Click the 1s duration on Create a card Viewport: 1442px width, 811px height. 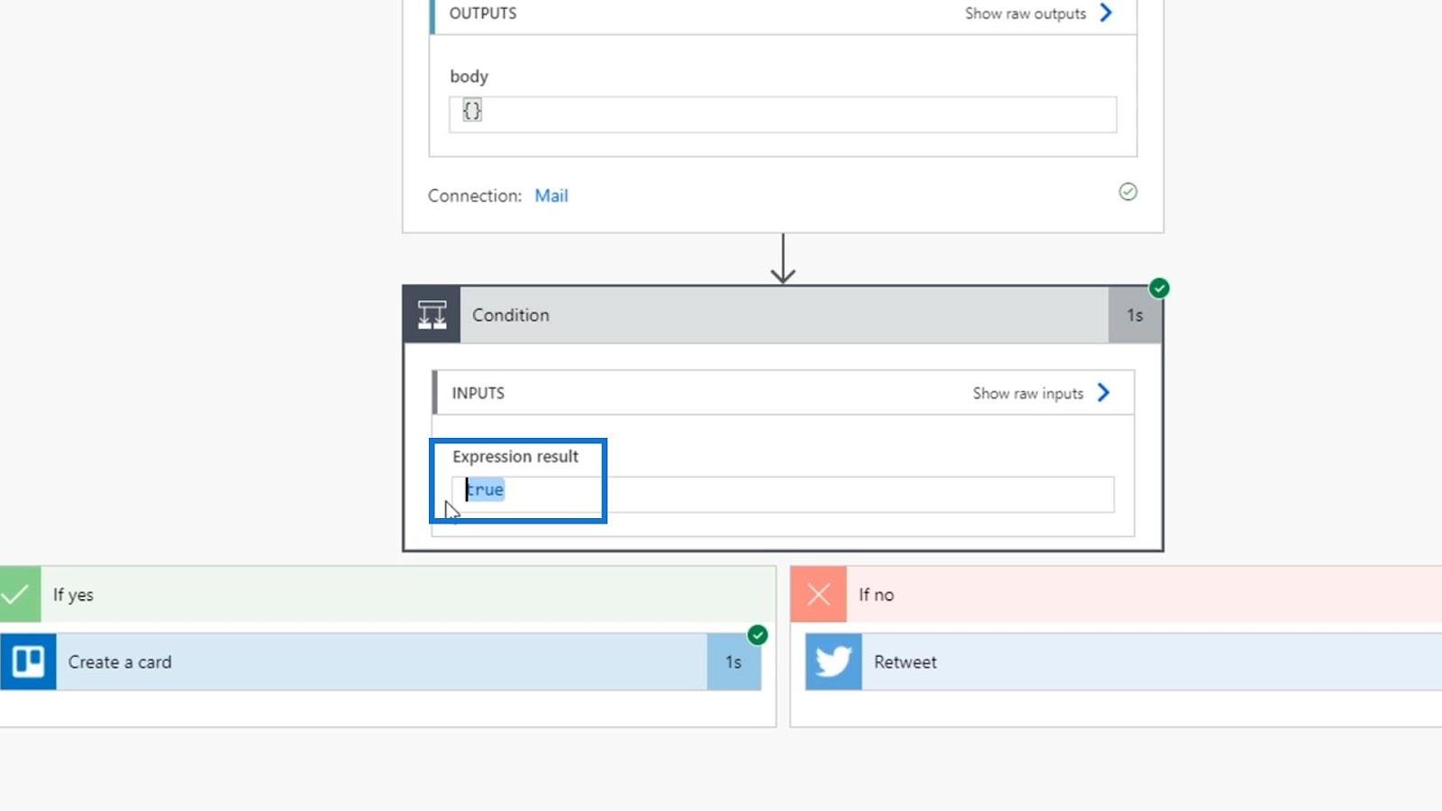[734, 662]
